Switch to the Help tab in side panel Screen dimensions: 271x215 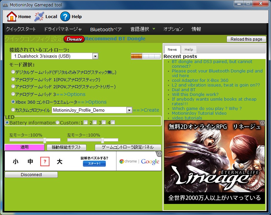pyautogui.click(x=189, y=50)
